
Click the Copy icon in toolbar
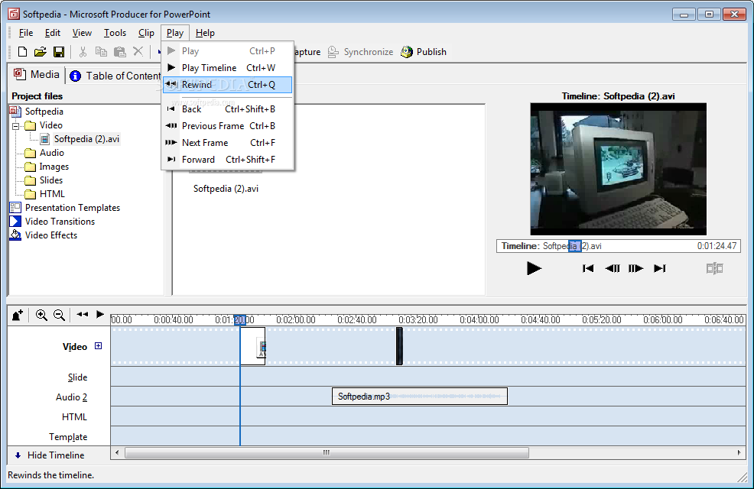tap(101, 51)
